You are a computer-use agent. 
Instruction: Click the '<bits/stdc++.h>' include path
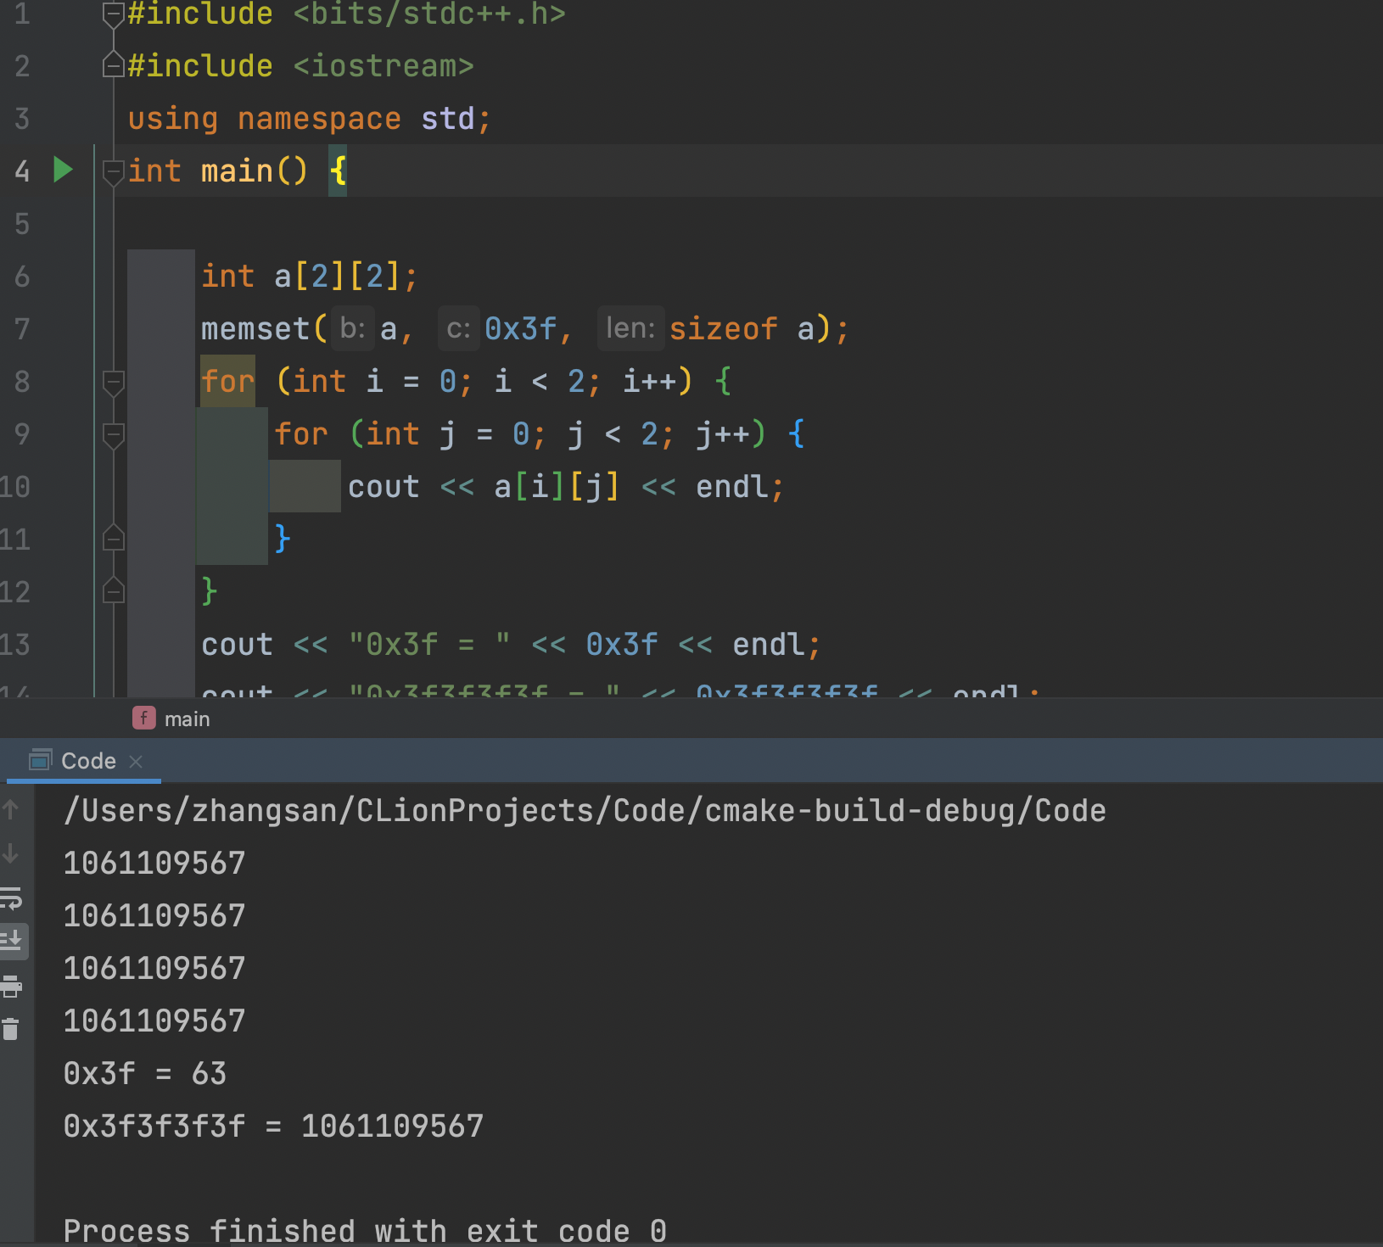429,14
